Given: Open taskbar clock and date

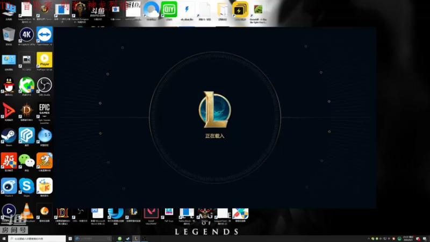Looking at the screenshot, I should click(x=407, y=239).
